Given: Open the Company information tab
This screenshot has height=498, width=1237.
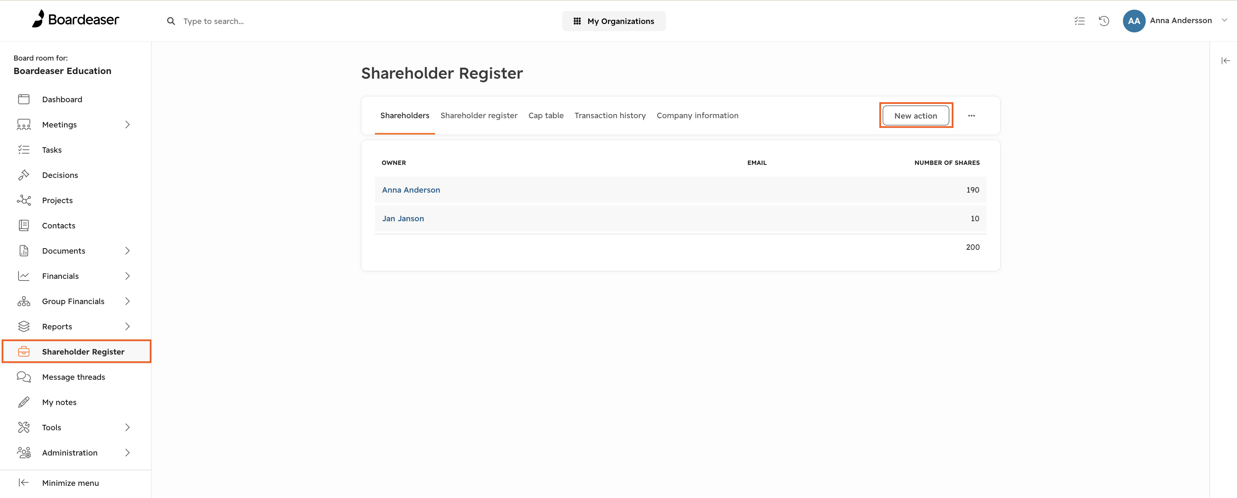Looking at the screenshot, I should pyautogui.click(x=697, y=116).
